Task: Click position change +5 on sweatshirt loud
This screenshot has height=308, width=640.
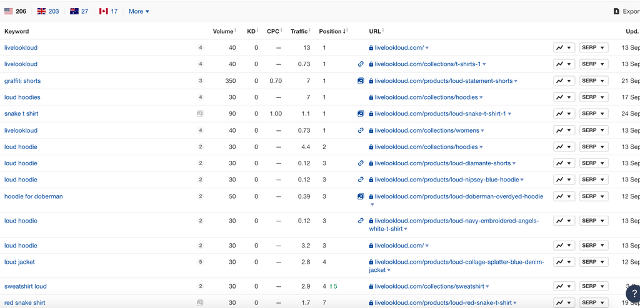Action: point(334,286)
